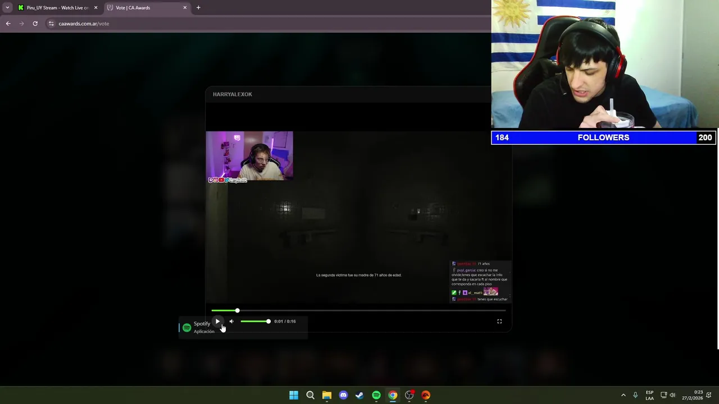Open File Explorer from taskbar
The height and width of the screenshot is (404, 719).
click(327, 395)
